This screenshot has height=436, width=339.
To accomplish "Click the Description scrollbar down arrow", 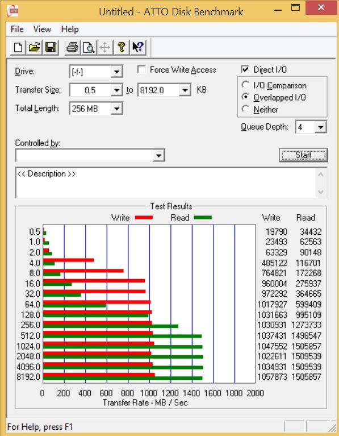I will click(321, 192).
